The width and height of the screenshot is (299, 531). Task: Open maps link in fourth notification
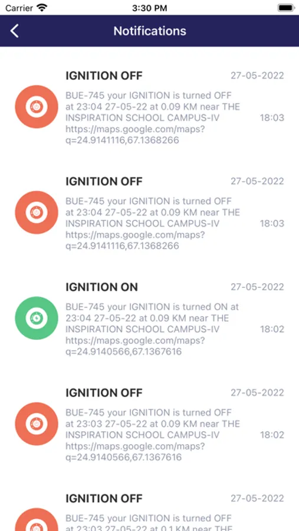pyautogui.click(x=136, y=451)
